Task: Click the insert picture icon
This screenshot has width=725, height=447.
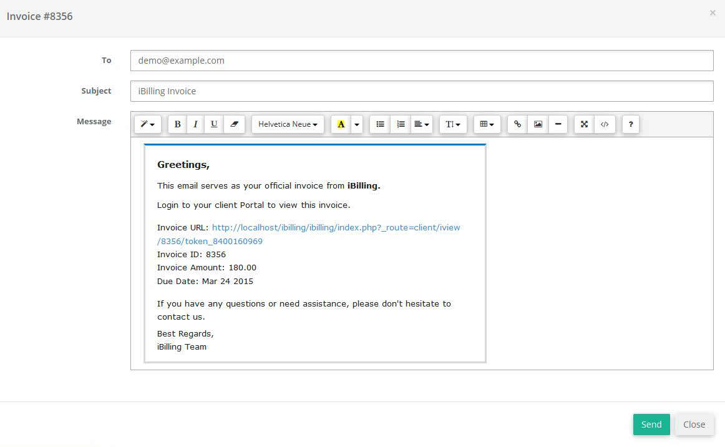Action: tap(538, 124)
